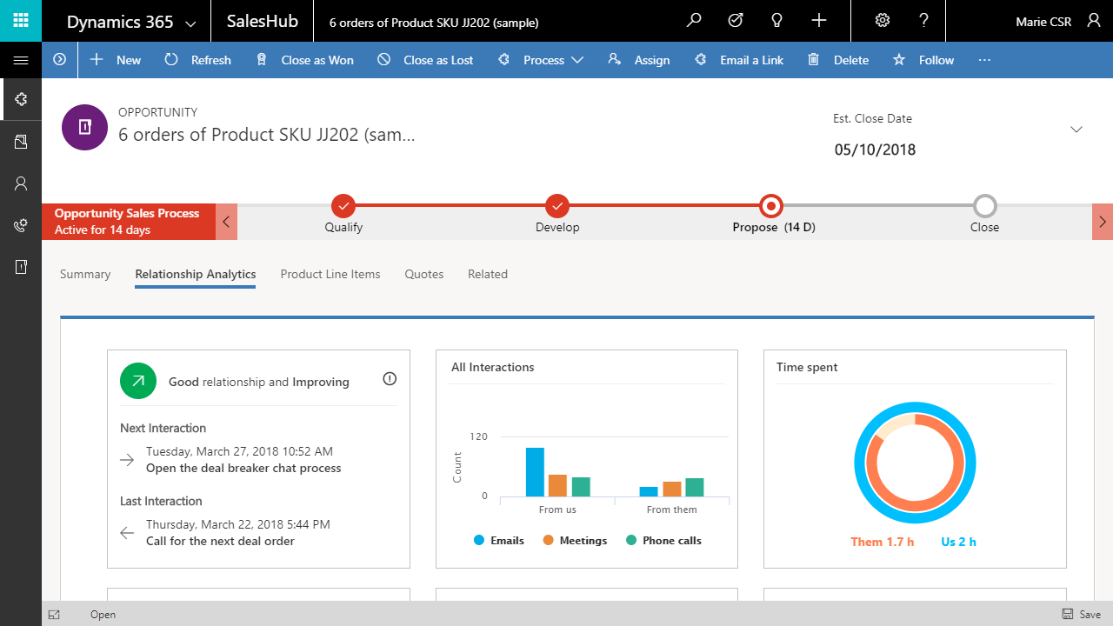The height and width of the screenshot is (626, 1113).
Task: Click relationship info icon
Action: point(390,379)
